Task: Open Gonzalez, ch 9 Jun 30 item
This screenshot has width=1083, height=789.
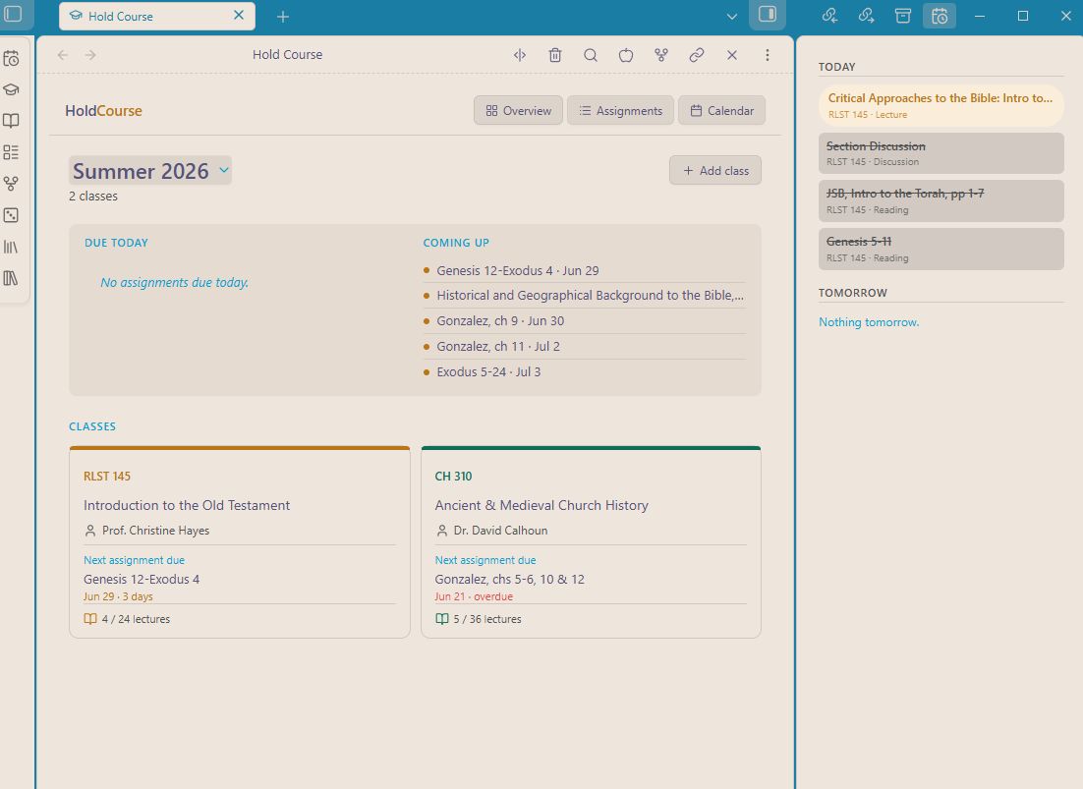Action: point(584,321)
